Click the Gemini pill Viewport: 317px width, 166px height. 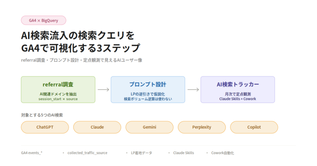pyautogui.click(x=149, y=127)
